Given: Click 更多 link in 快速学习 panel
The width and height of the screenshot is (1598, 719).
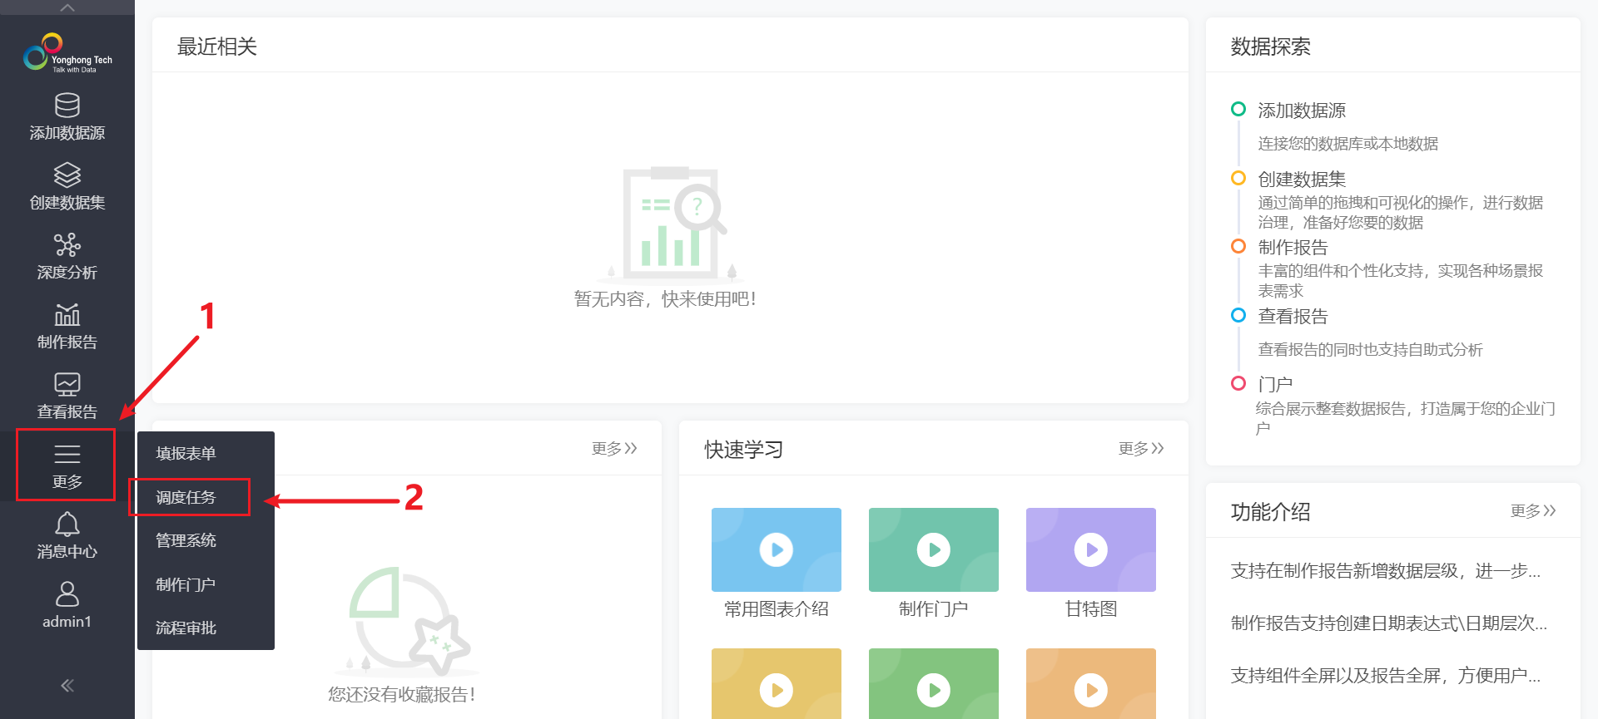Looking at the screenshot, I should coord(1141,449).
